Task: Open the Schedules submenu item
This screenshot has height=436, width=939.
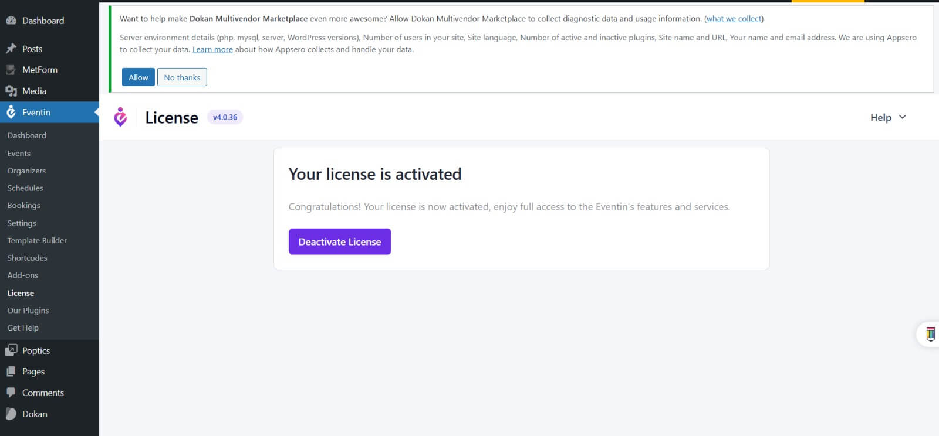Action: click(25, 188)
